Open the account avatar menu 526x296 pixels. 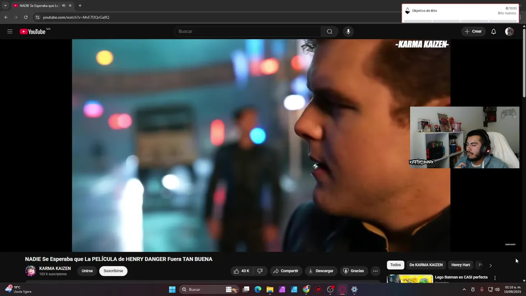pos(510,32)
